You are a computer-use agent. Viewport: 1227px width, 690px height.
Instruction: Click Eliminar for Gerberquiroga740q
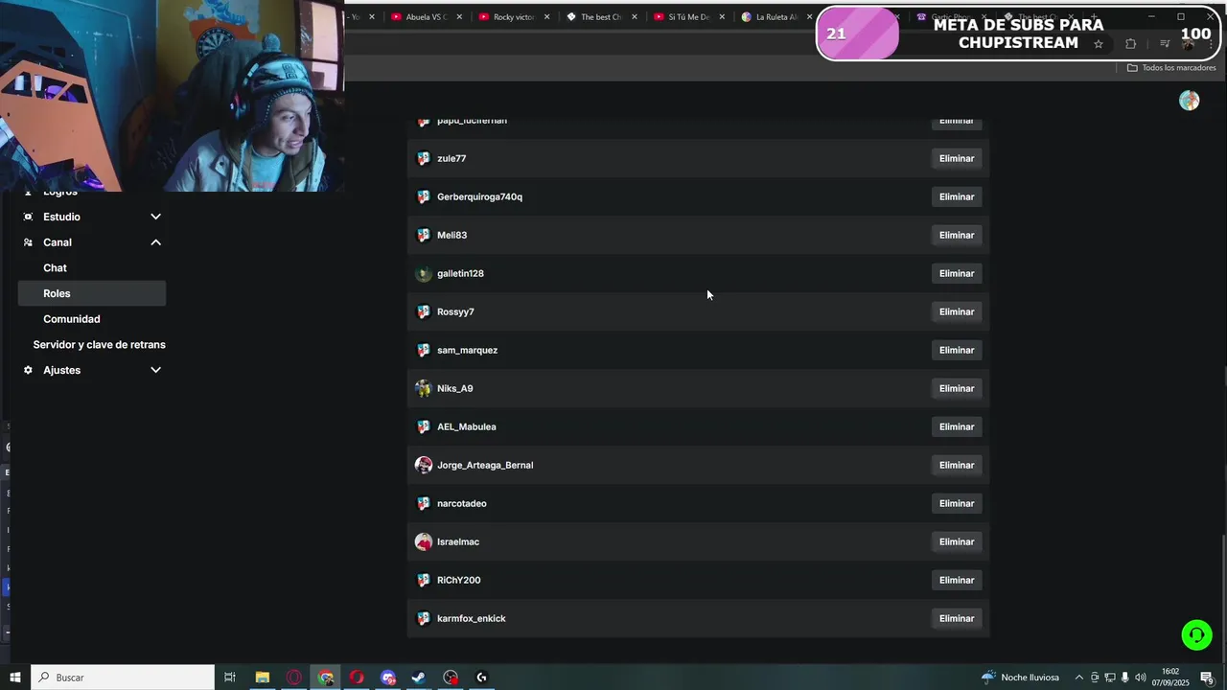click(x=957, y=196)
